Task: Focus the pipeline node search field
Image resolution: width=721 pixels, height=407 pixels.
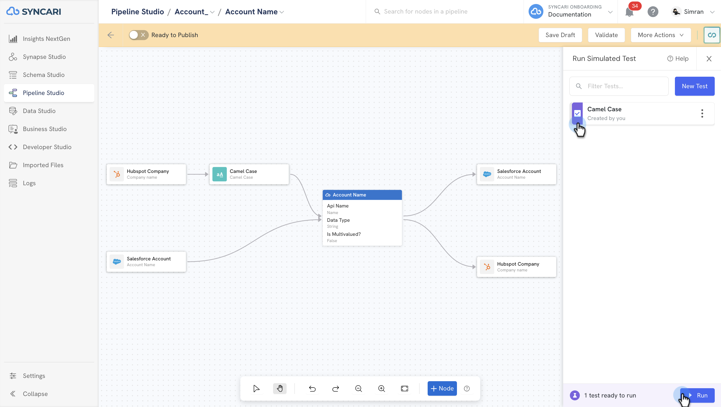Action: pyautogui.click(x=445, y=12)
